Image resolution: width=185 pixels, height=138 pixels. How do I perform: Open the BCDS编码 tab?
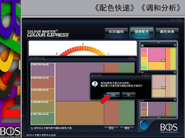(116, 32)
